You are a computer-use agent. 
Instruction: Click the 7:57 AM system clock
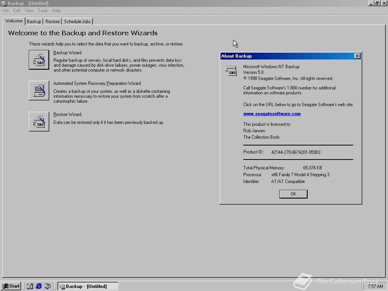coord(375,286)
